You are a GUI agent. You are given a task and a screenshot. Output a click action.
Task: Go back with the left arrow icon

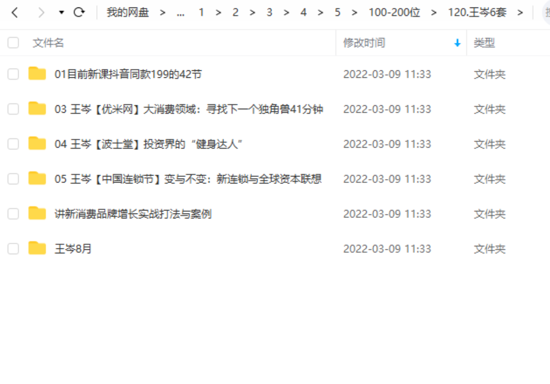pos(15,12)
